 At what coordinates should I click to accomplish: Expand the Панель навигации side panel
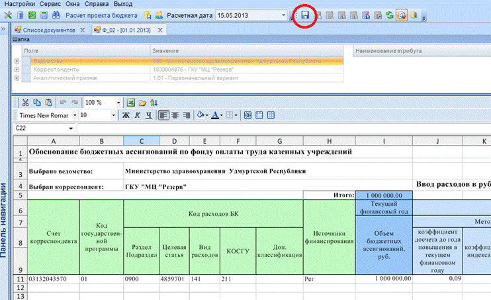pyautogui.click(x=4, y=30)
